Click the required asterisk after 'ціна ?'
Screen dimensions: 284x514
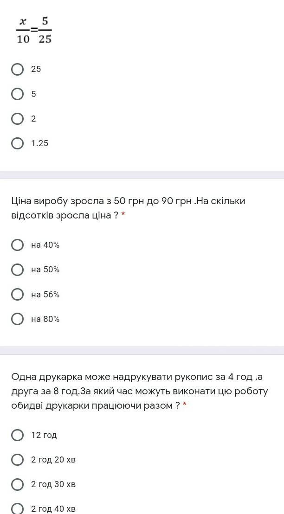[123, 214]
